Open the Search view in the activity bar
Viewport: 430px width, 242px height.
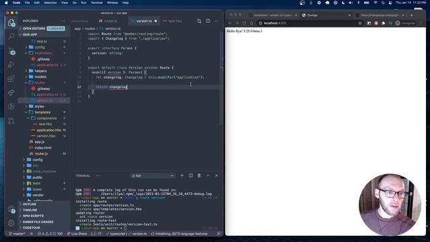click(11, 36)
